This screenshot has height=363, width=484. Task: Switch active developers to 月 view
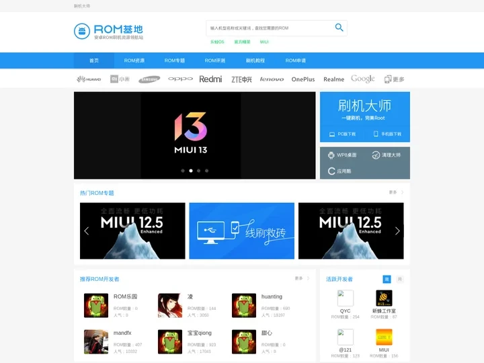click(400, 279)
